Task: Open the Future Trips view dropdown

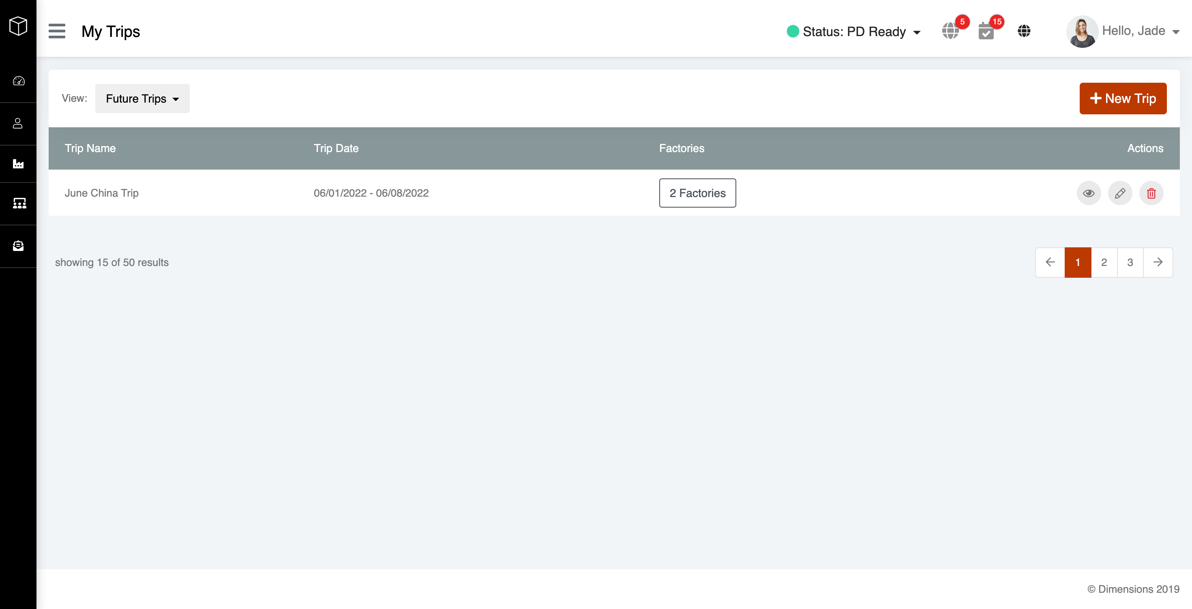Action: pos(143,99)
